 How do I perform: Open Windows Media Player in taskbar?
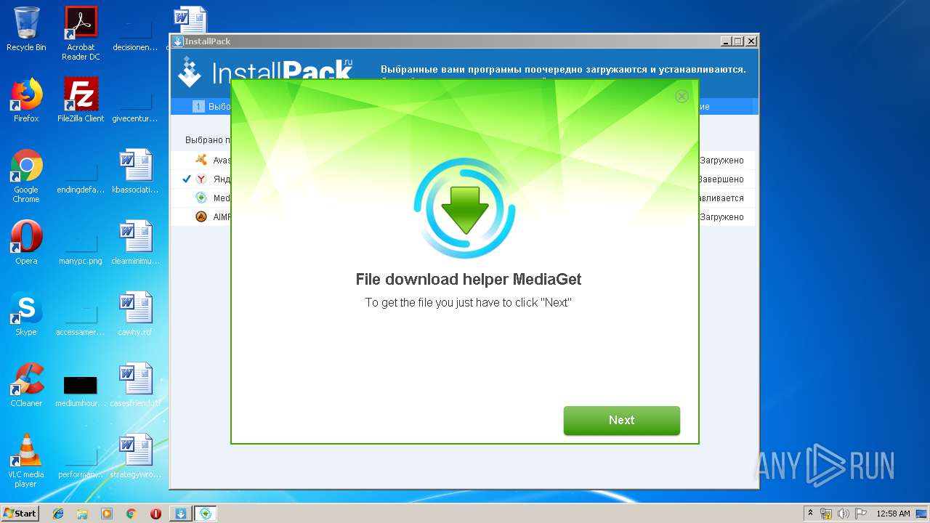tap(107, 514)
